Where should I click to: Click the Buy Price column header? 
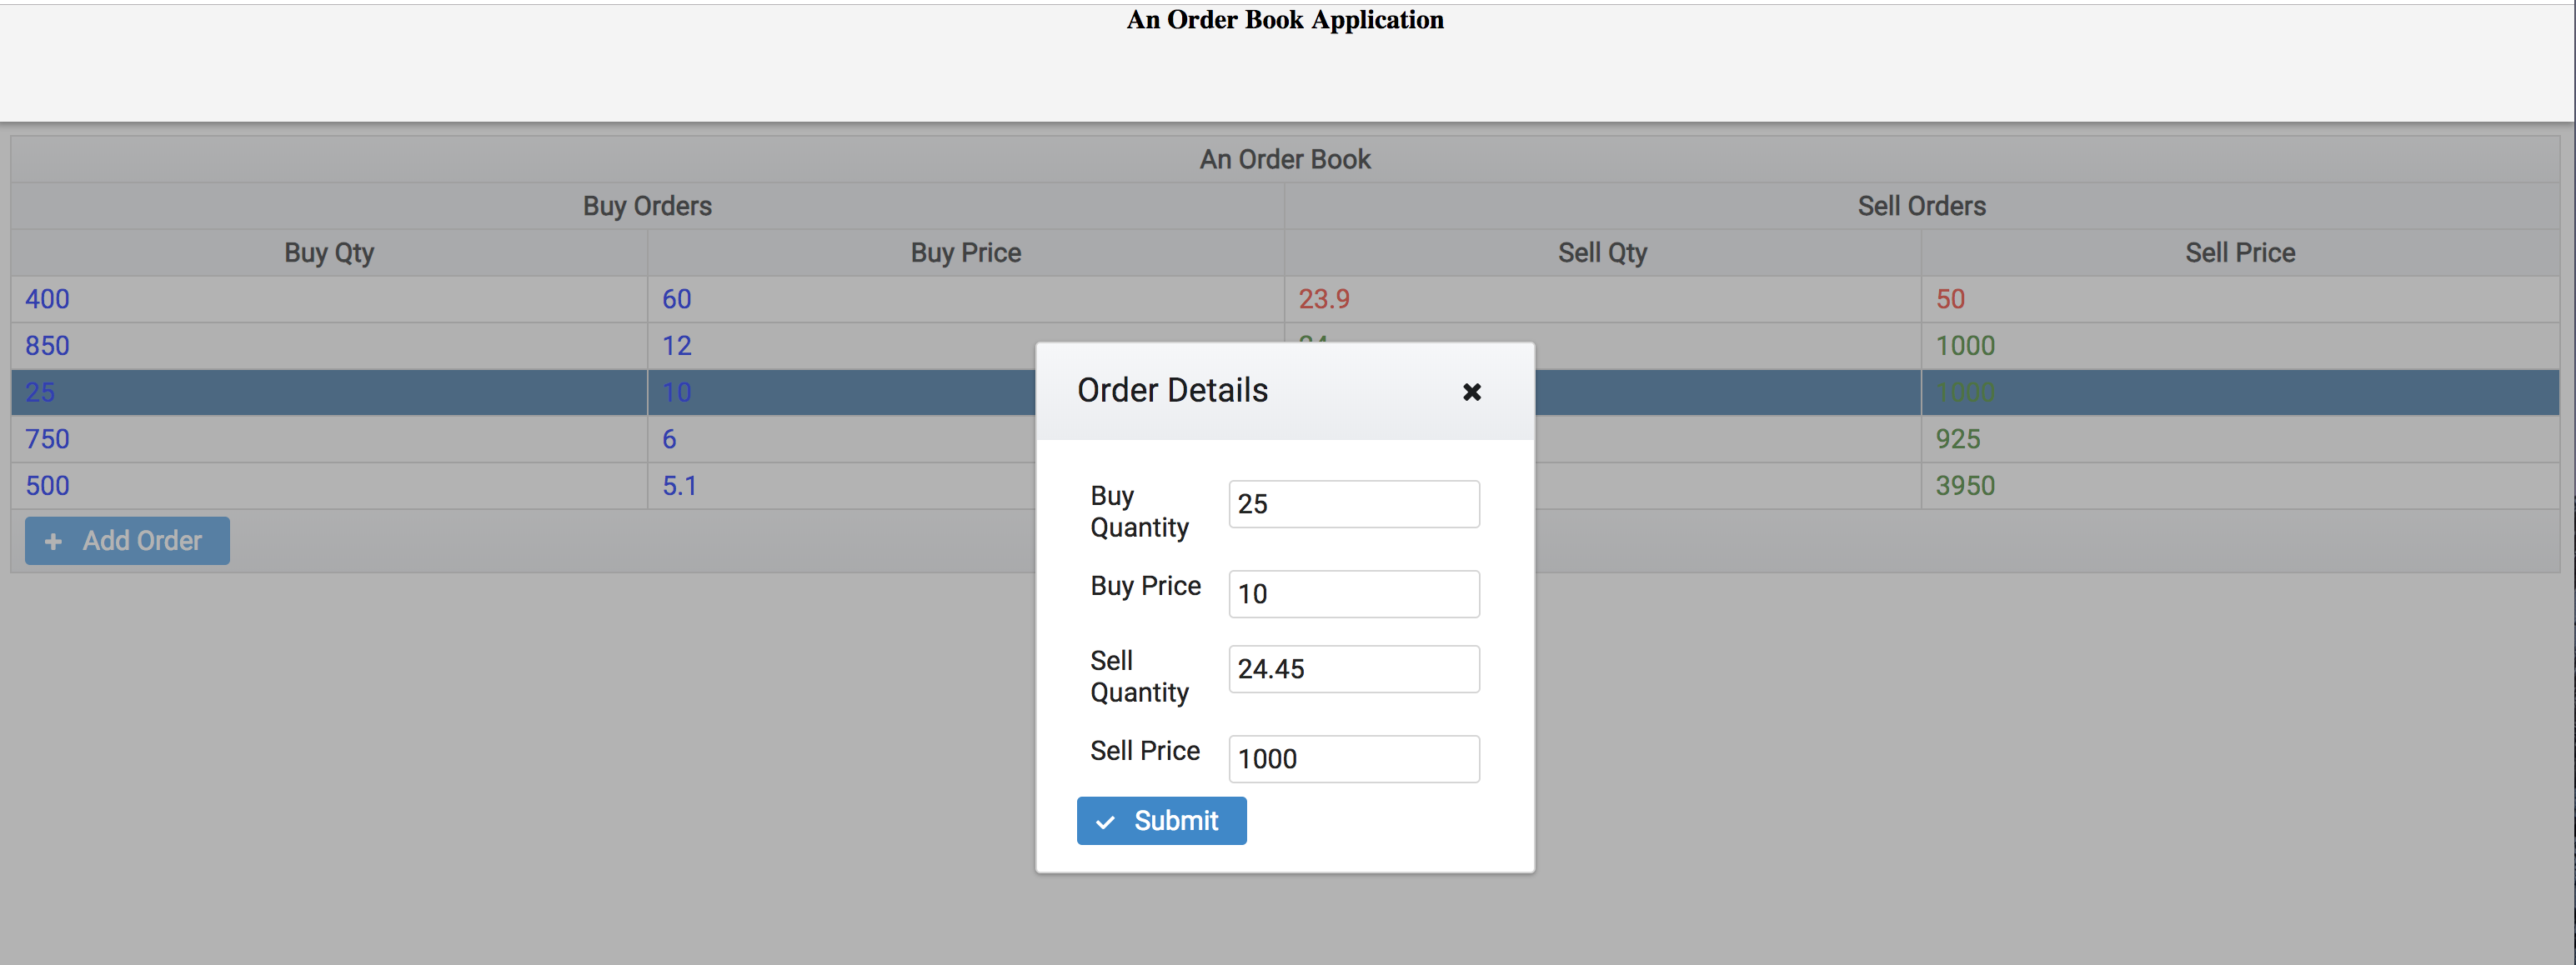coord(965,253)
